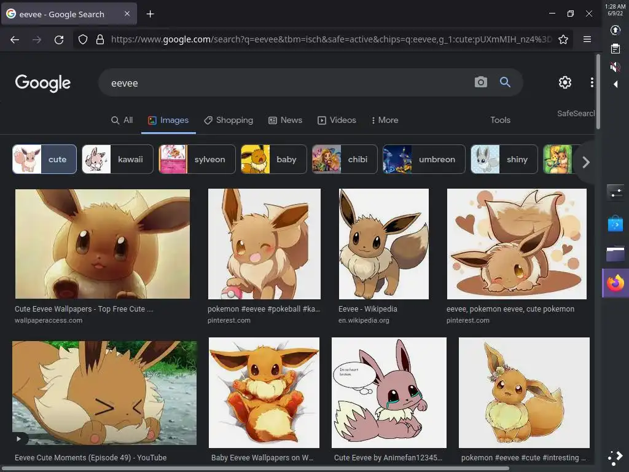Open the file manager folder icon in dock

pyautogui.click(x=615, y=254)
